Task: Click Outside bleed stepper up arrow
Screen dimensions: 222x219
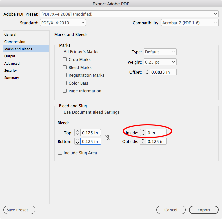Action: pyautogui.click(x=143, y=140)
